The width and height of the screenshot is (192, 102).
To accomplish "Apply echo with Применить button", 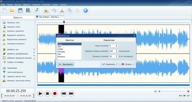I will tap(109, 64).
